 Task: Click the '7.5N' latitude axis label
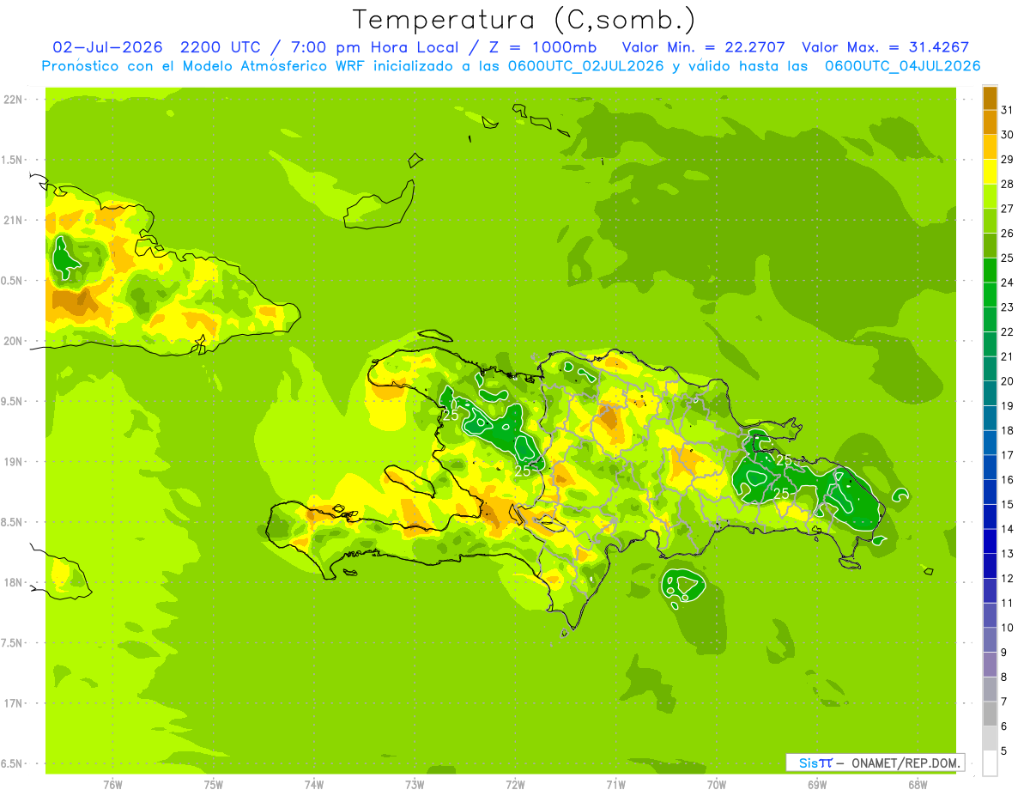click(14, 642)
